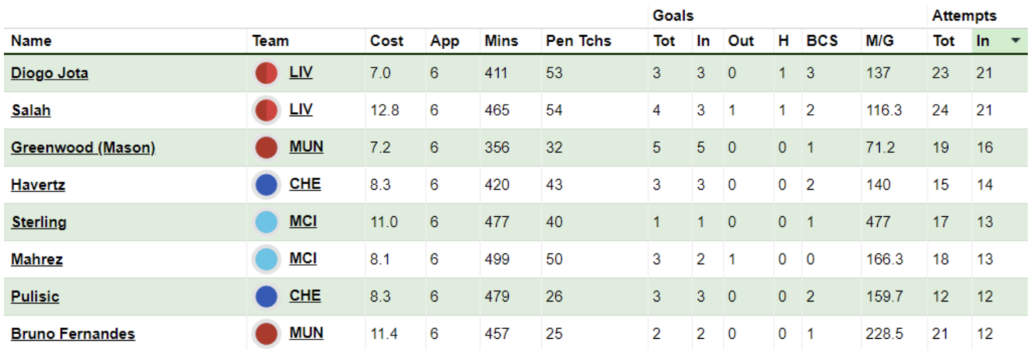1034x359 pixels.
Task: Open Bruno Fernandes player link
Action: tap(73, 334)
